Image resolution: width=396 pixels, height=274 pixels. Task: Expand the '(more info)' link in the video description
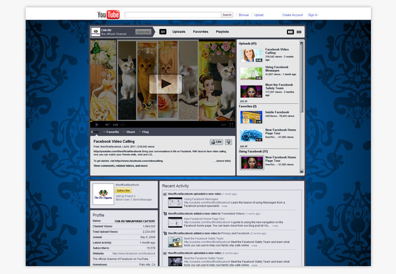(223, 161)
